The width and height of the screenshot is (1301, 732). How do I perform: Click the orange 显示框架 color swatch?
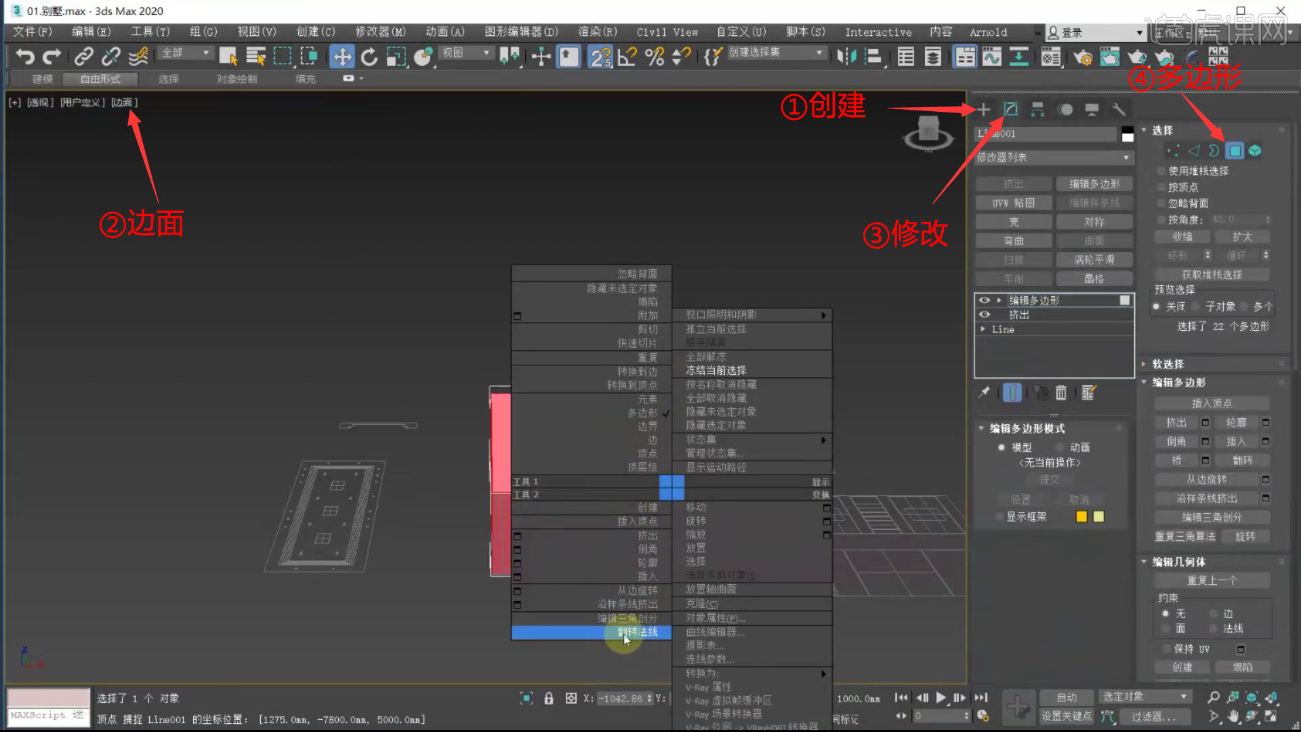tap(1081, 516)
